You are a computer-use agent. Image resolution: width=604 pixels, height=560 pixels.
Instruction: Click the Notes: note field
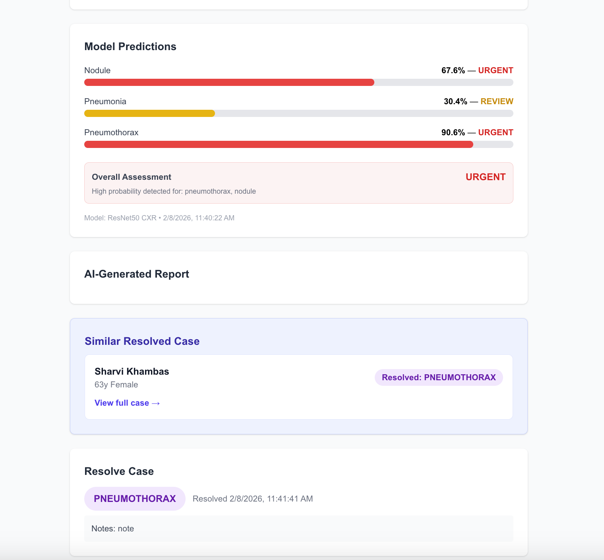[x=298, y=529]
